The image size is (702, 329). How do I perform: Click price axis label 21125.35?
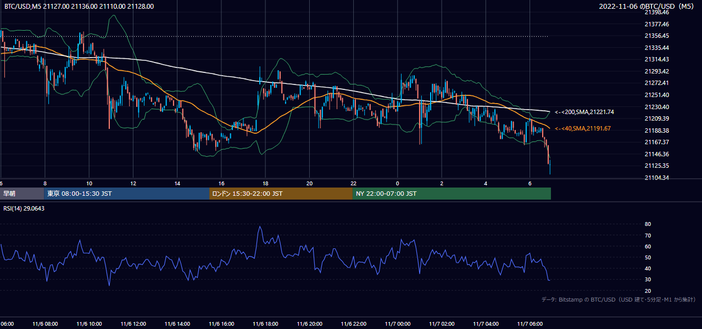[658, 166]
